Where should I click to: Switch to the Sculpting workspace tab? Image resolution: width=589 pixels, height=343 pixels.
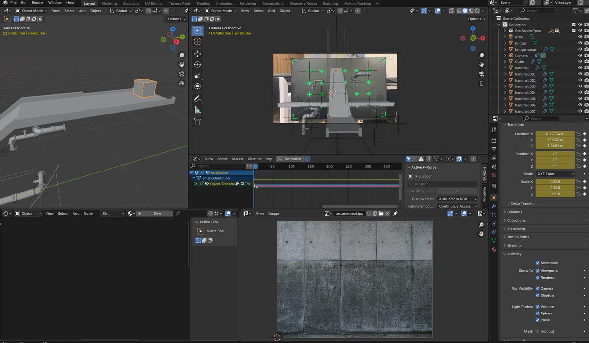[x=131, y=3]
